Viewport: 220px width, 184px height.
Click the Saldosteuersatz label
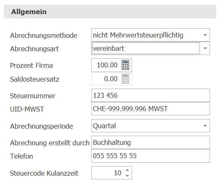[35, 79]
